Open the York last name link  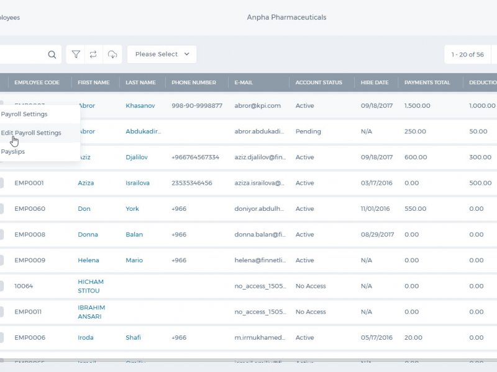pos(132,209)
